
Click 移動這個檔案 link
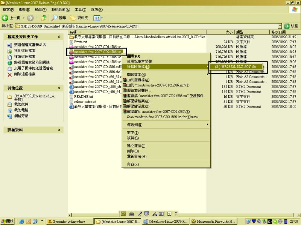[x=25, y=51]
